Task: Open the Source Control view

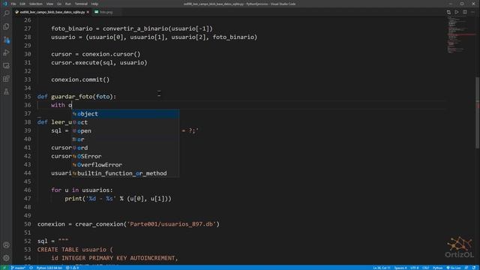Action: [x=6, y=40]
